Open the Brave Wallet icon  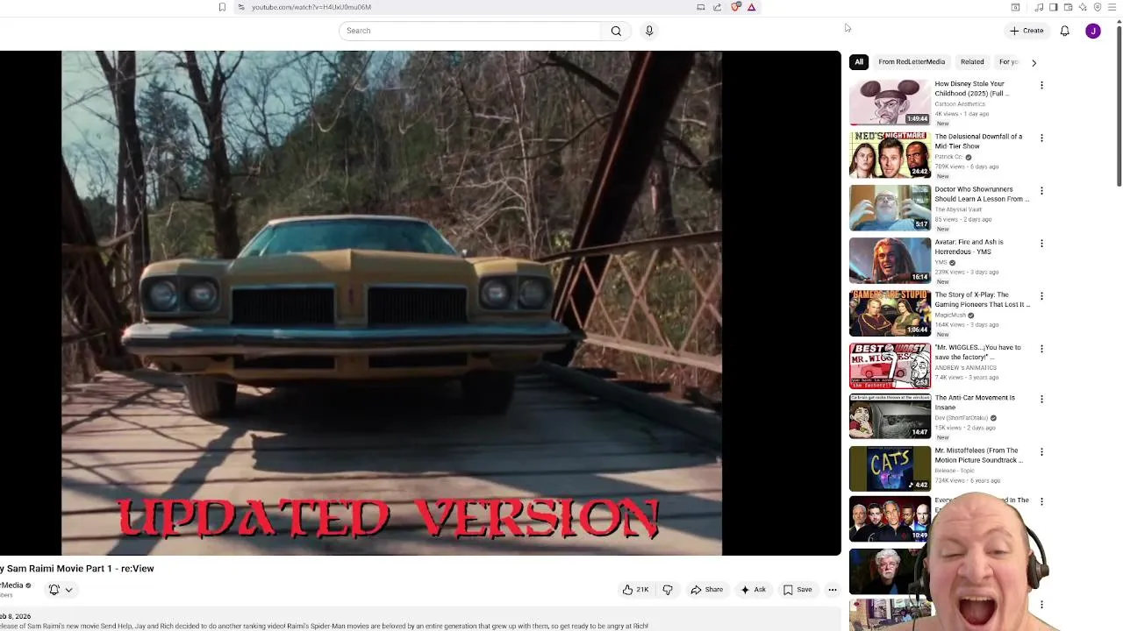[1068, 7]
